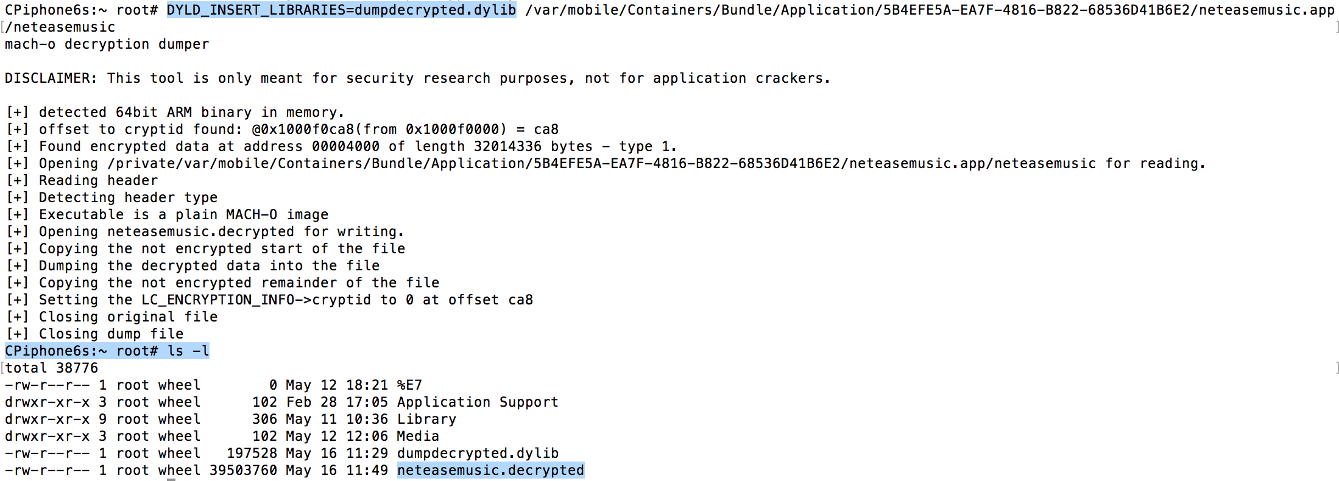Click 'Dumping the decrypted data into the file'
Screen dimensions: 1339x481
point(209,266)
